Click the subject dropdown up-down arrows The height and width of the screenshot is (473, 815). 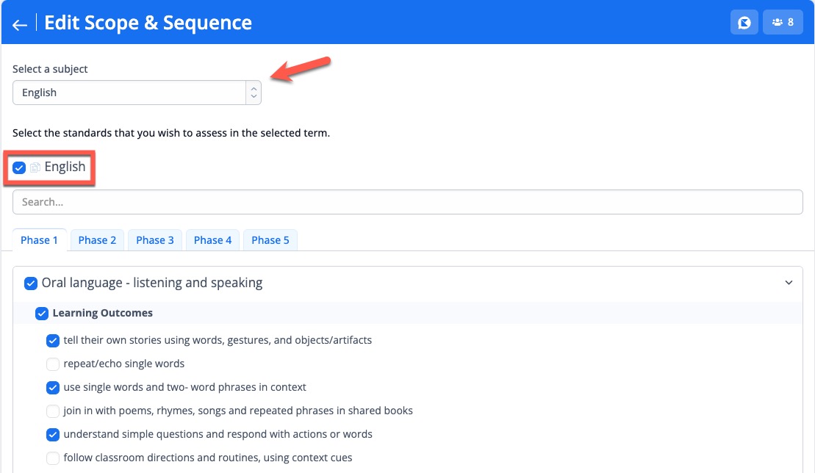click(x=254, y=93)
